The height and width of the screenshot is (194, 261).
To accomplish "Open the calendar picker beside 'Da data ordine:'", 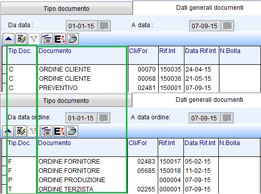I will [104, 118].
